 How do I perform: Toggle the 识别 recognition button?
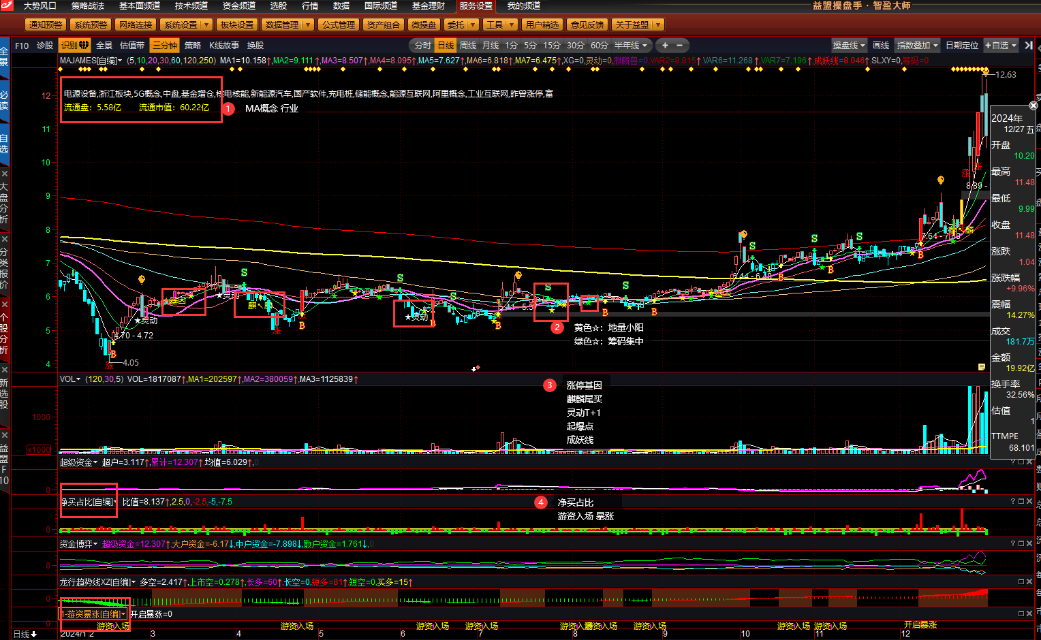pyautogui.click(x=75, y=46)
